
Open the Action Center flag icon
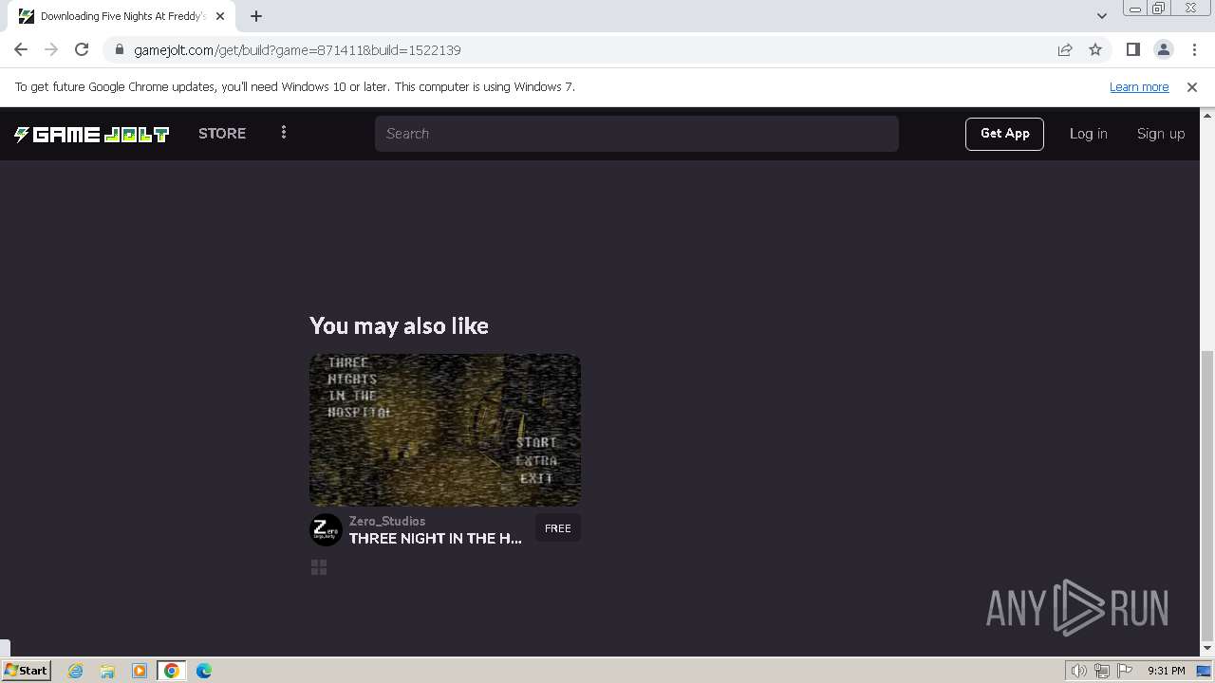(1125, 671)
